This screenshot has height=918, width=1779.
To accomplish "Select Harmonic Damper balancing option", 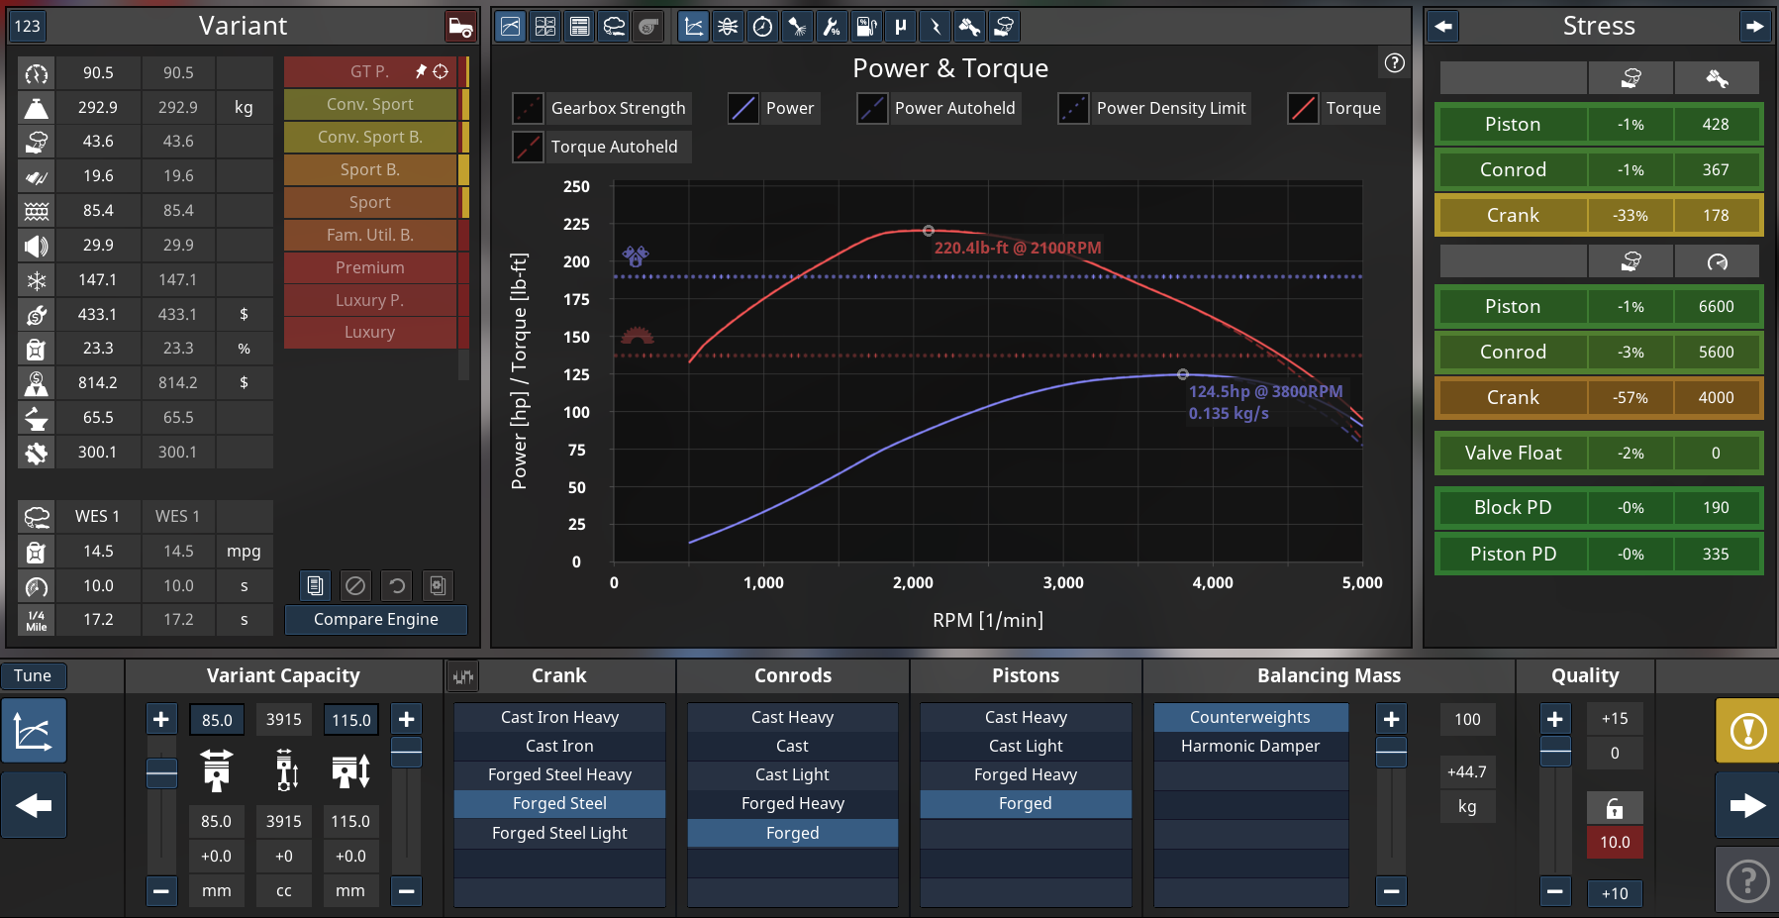I will point(1250,746).
